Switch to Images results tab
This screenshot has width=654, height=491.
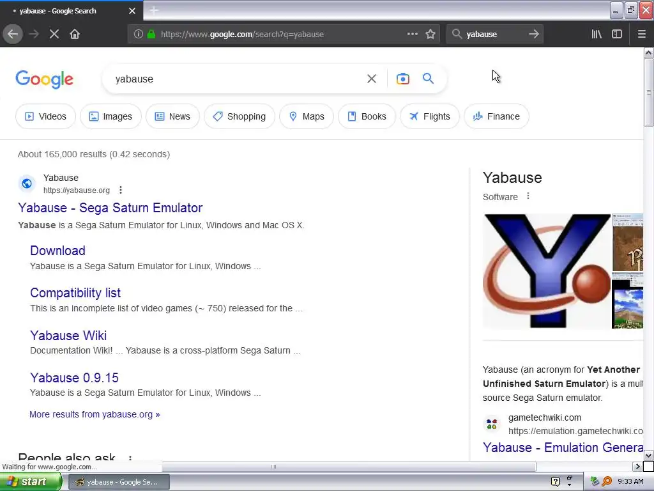pos(110,116)
